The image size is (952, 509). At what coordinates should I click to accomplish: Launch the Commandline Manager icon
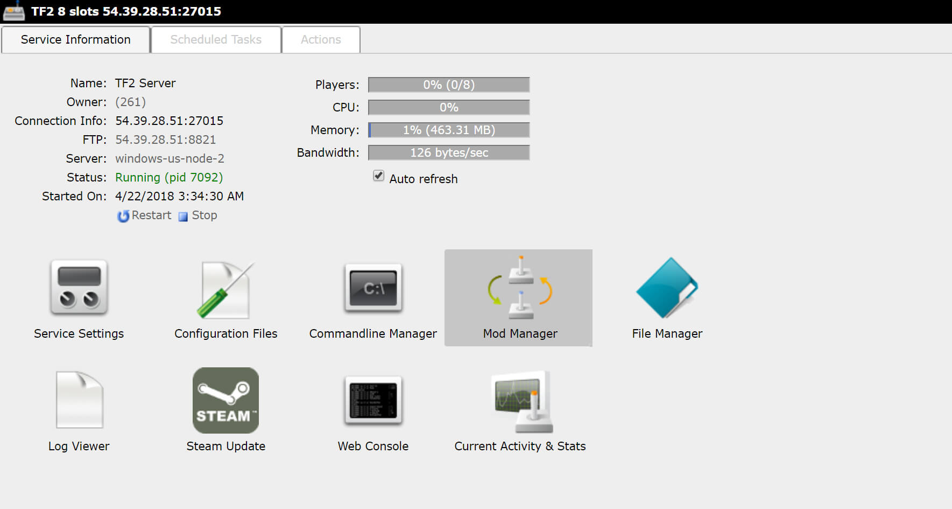point(373,288)
